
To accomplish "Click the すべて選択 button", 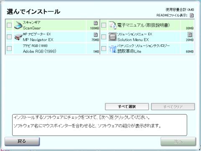I will 127,107.
